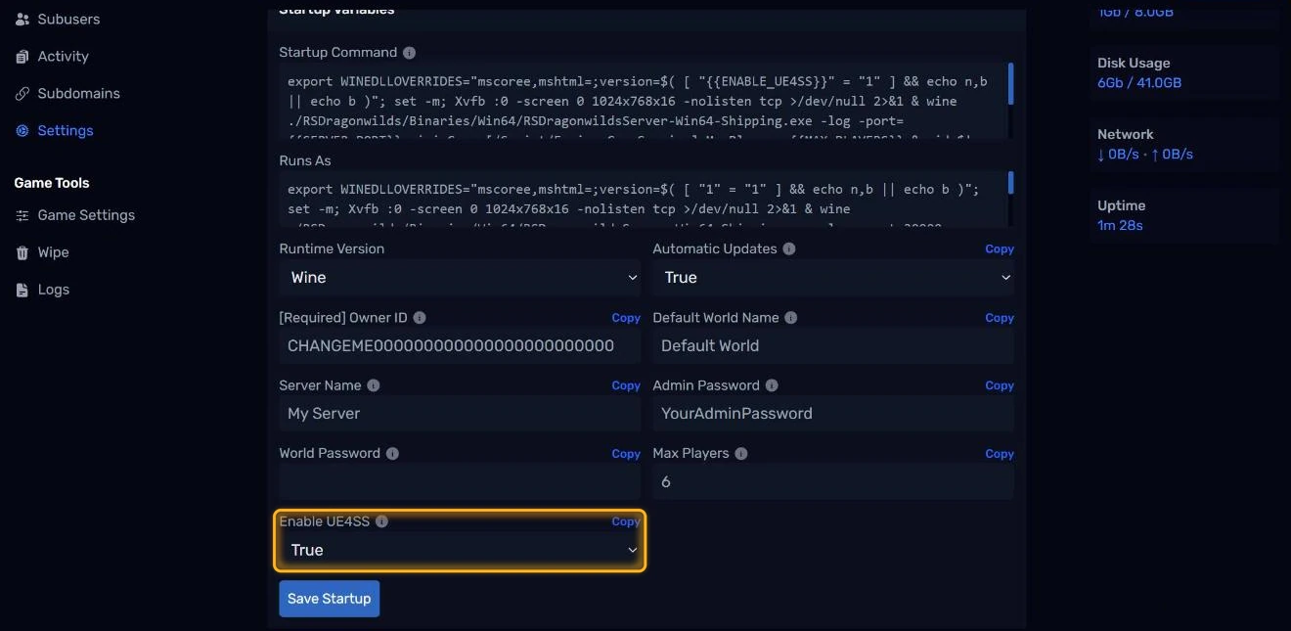
Task: Click the info icon beside Owner ID
Action: pos(420,318)
